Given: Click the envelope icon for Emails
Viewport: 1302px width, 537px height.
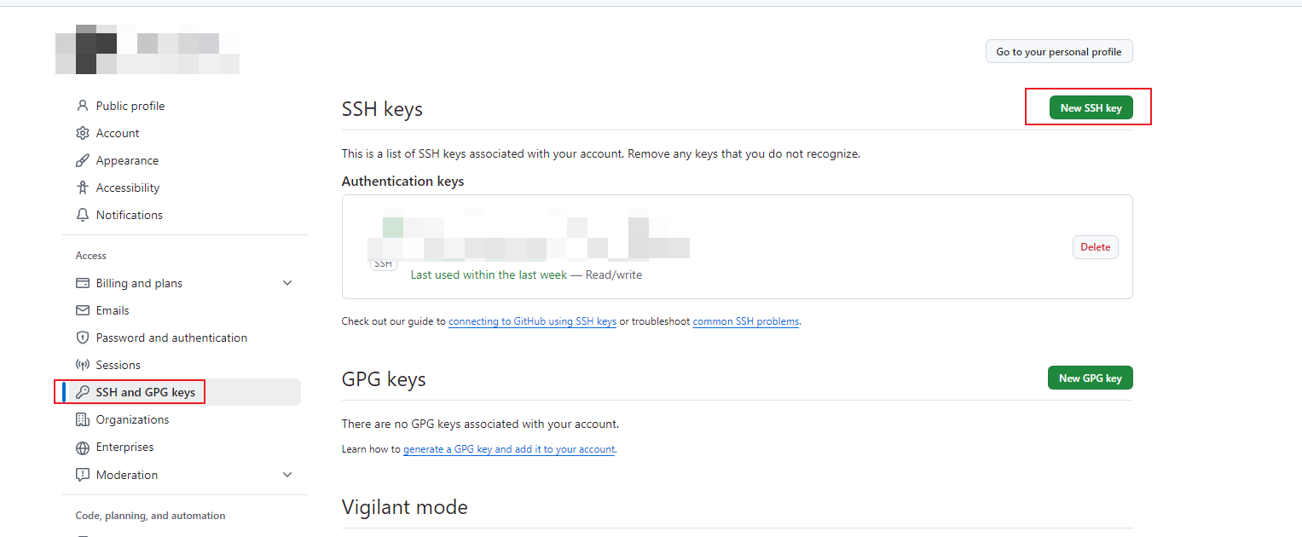Looking at the screenshot, I should coord(83,310).
